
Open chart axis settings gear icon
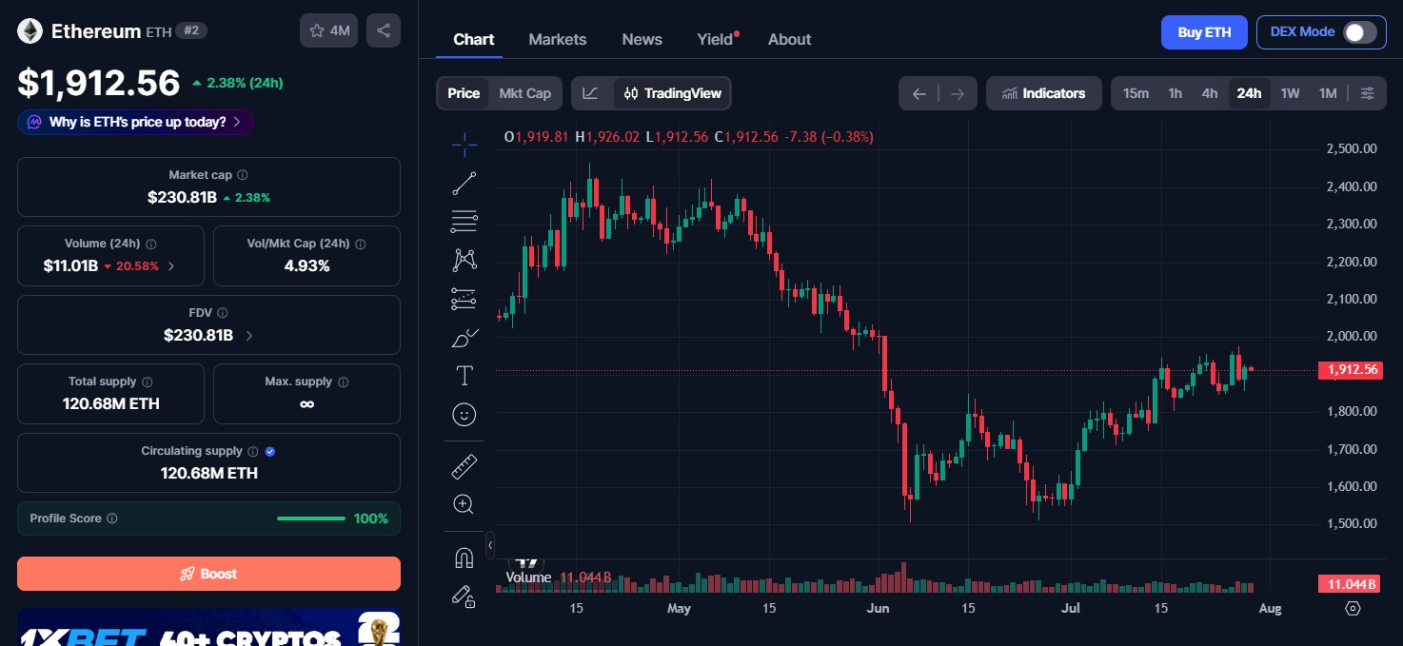1353,608
